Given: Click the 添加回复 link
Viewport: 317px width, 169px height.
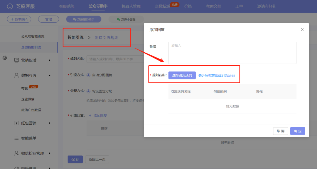Looking at the screenshot, I should 100,116.
